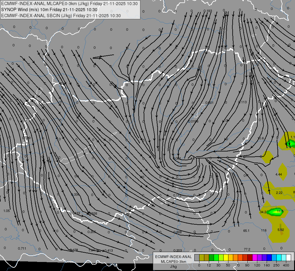Click the map value 0.205
This screenshot has height=271, width=295.
92,232
